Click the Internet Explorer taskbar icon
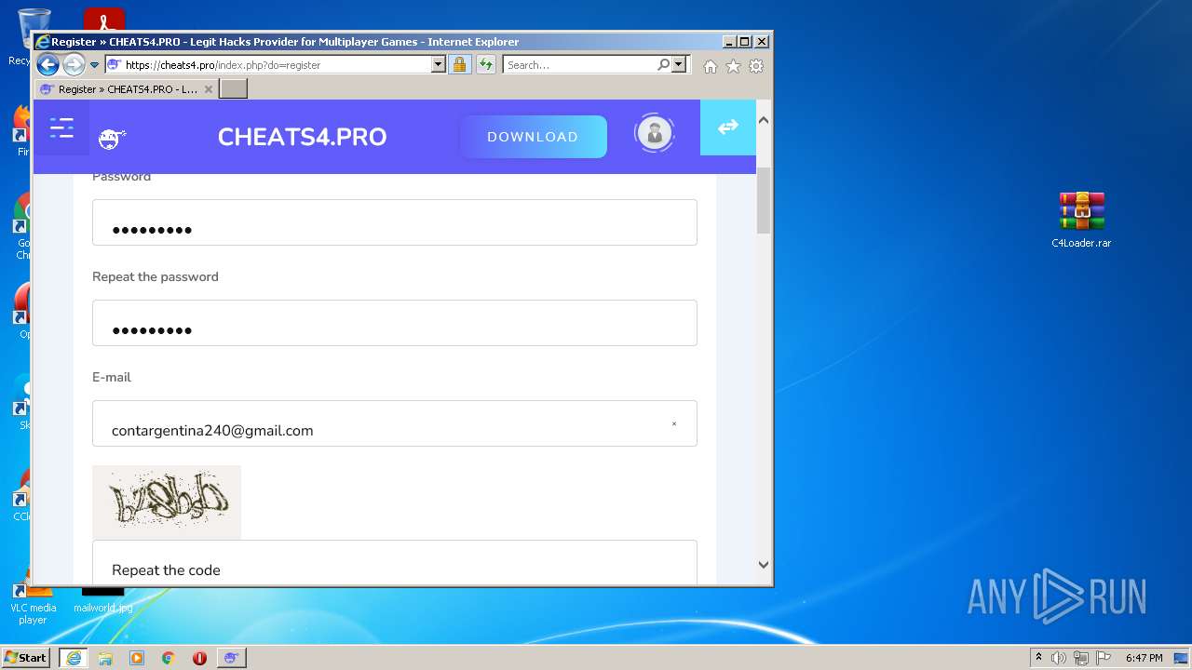Screen dimensions: 1192x670 pyautogui.click(x=74, y=658)
